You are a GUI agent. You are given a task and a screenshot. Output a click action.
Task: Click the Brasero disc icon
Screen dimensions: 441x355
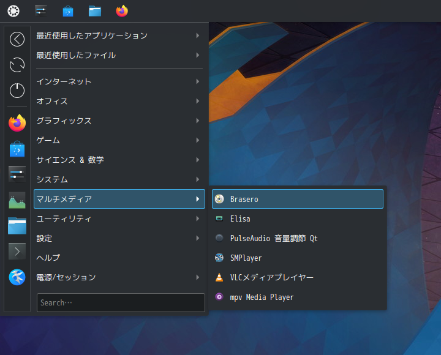tap(219, 199)
